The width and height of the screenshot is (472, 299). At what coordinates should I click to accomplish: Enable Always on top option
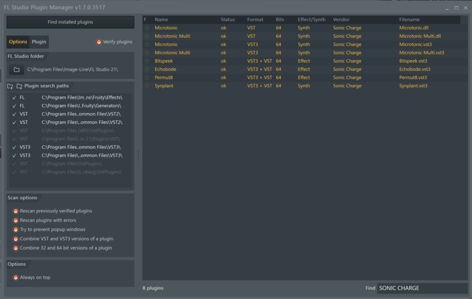[x=16, y=277]
